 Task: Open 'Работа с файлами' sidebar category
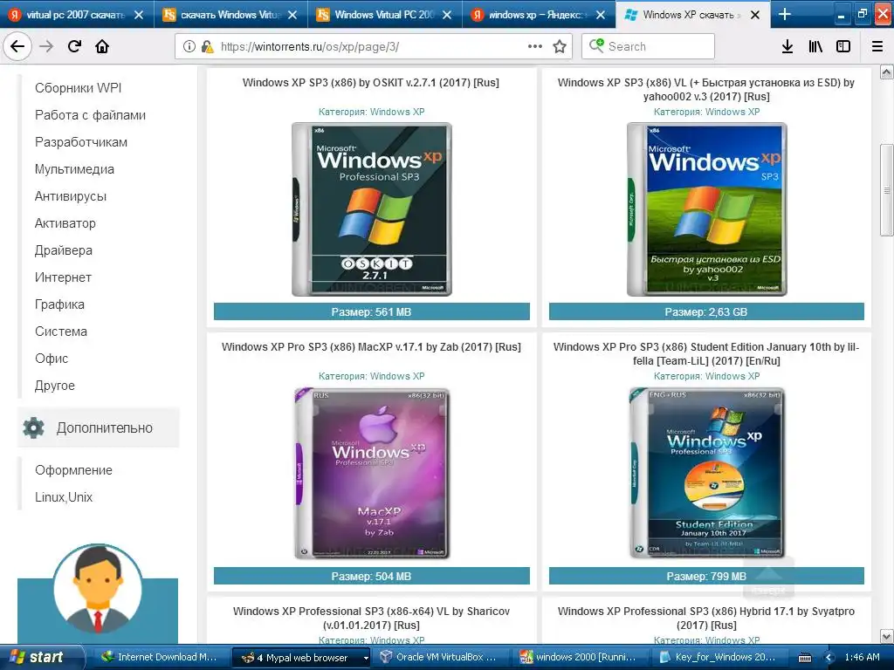tap(90, 115)
